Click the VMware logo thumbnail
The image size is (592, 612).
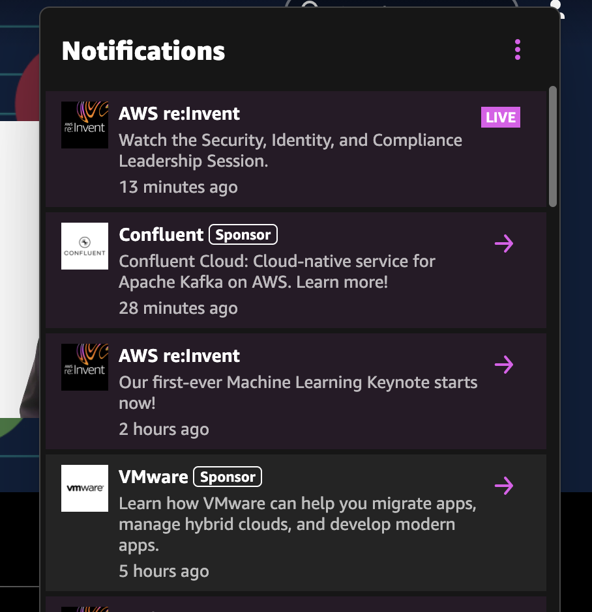point(85,488)
